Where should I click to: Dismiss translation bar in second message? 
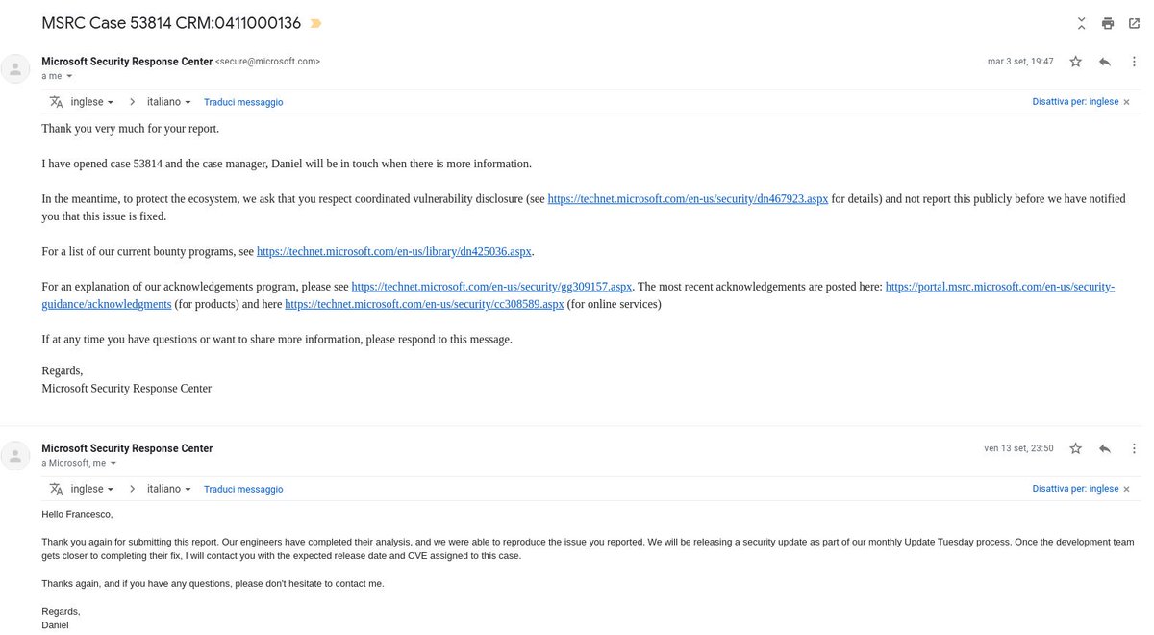point(1127,489)
